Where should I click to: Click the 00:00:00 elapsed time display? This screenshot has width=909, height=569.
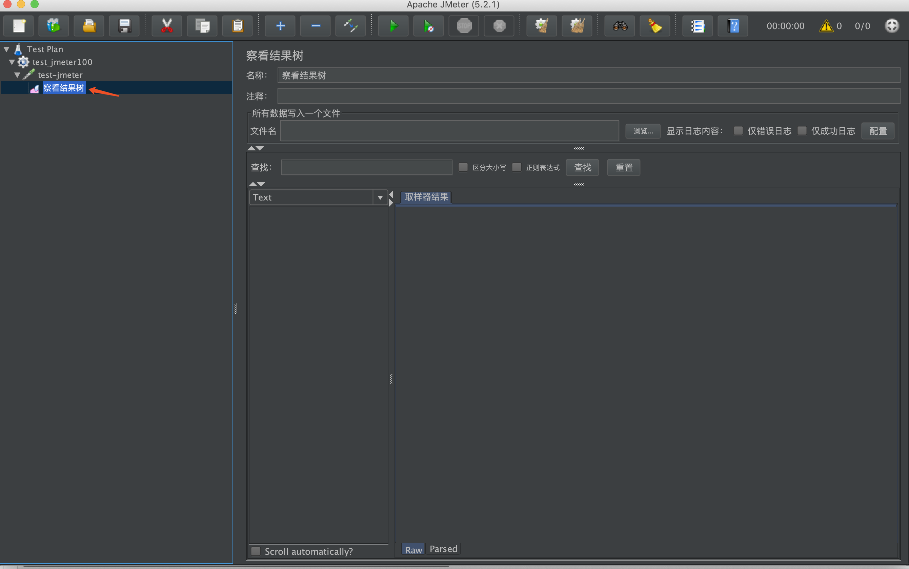[785, 26]
